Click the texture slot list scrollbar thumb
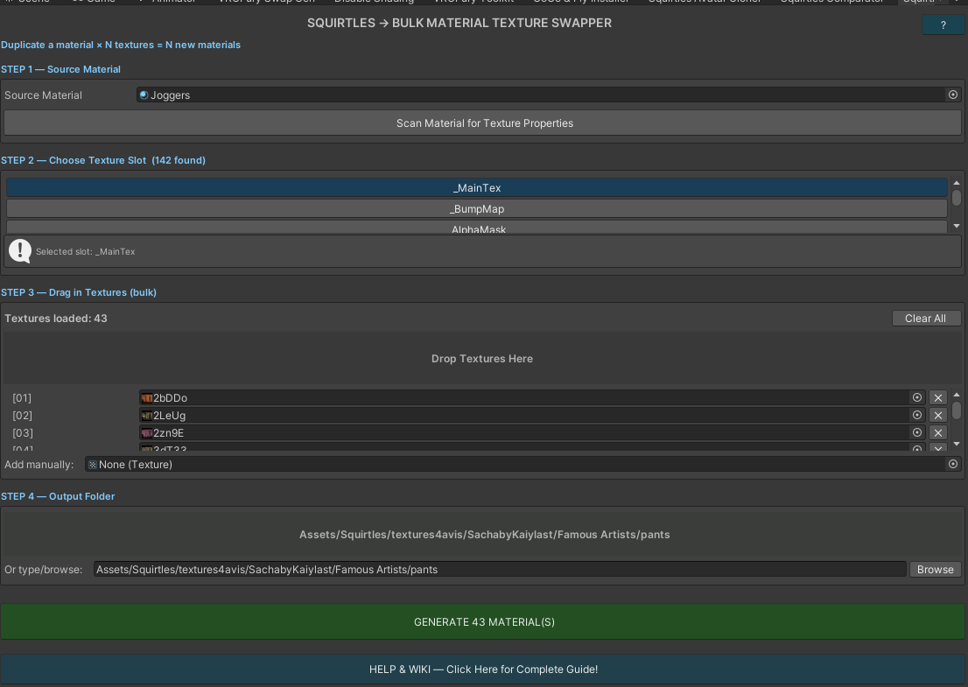 957,198
